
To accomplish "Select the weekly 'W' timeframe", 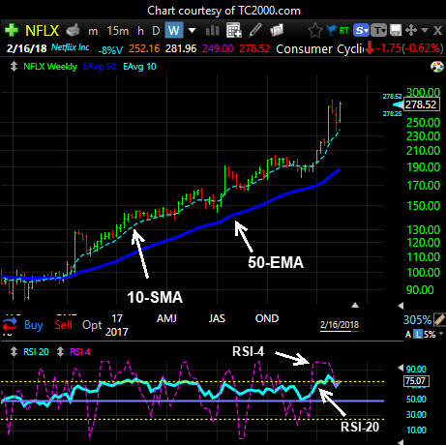I will 174,31.
